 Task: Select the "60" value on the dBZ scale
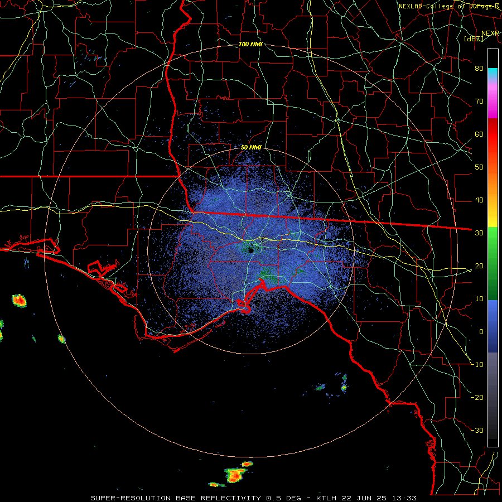coord(479,134)
